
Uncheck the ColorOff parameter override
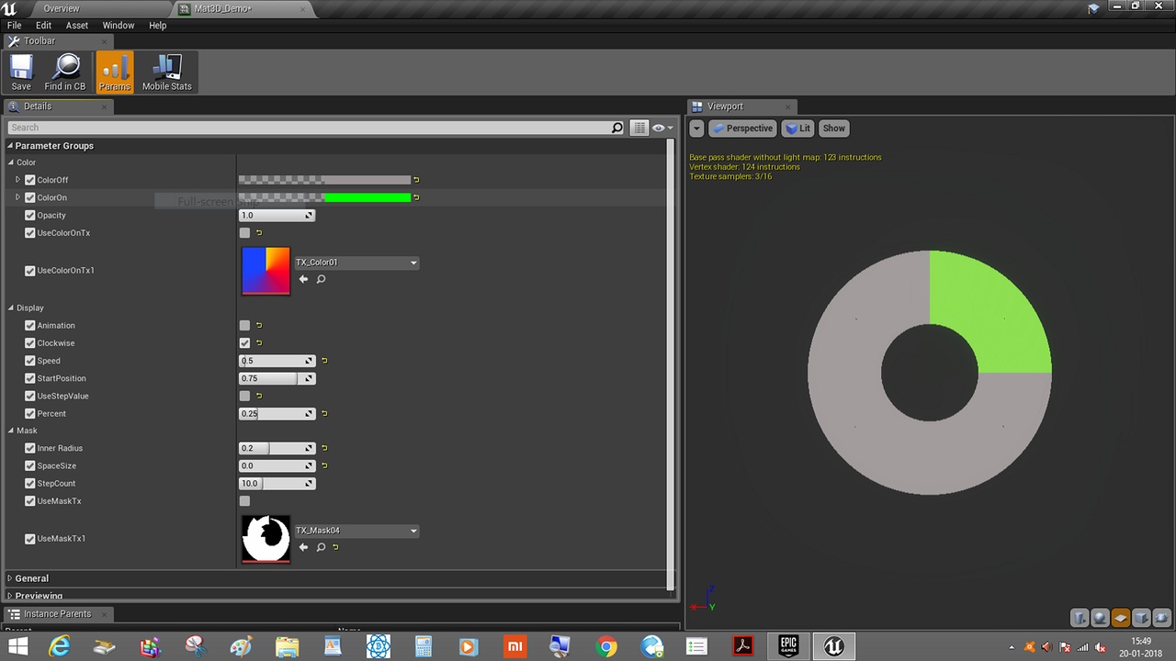(29, 180)
